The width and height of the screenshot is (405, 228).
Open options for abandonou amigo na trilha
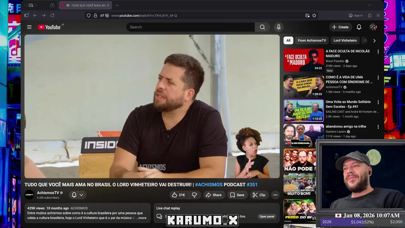tap(378, 127)
